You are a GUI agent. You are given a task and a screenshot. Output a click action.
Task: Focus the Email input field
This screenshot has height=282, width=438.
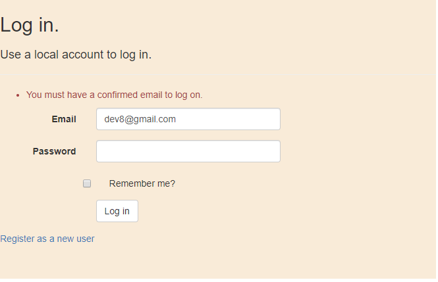[x=188, y=120]
